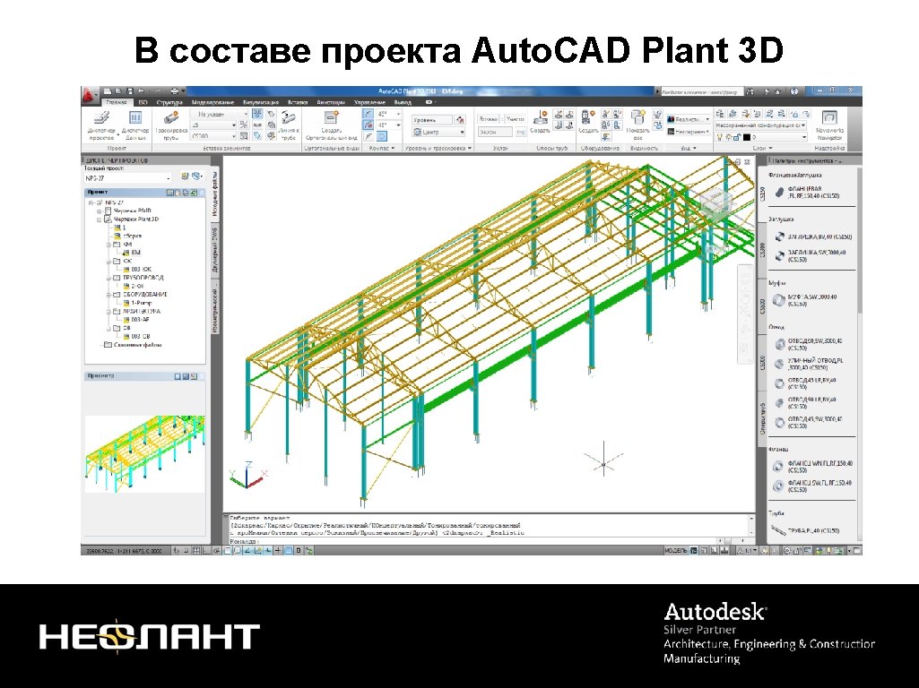The image size is (919, 688).
Task: Select МУФТА,SW,3000,40 palette item
Action: 805,300
